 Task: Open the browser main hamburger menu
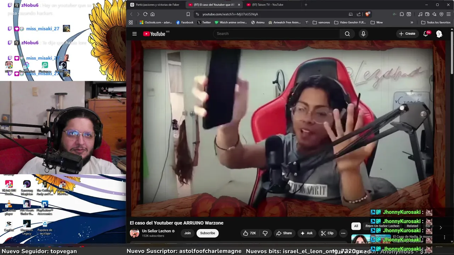(x=449, y=14)
